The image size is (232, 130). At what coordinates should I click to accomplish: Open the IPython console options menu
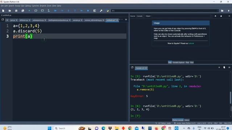click(229, 68)
